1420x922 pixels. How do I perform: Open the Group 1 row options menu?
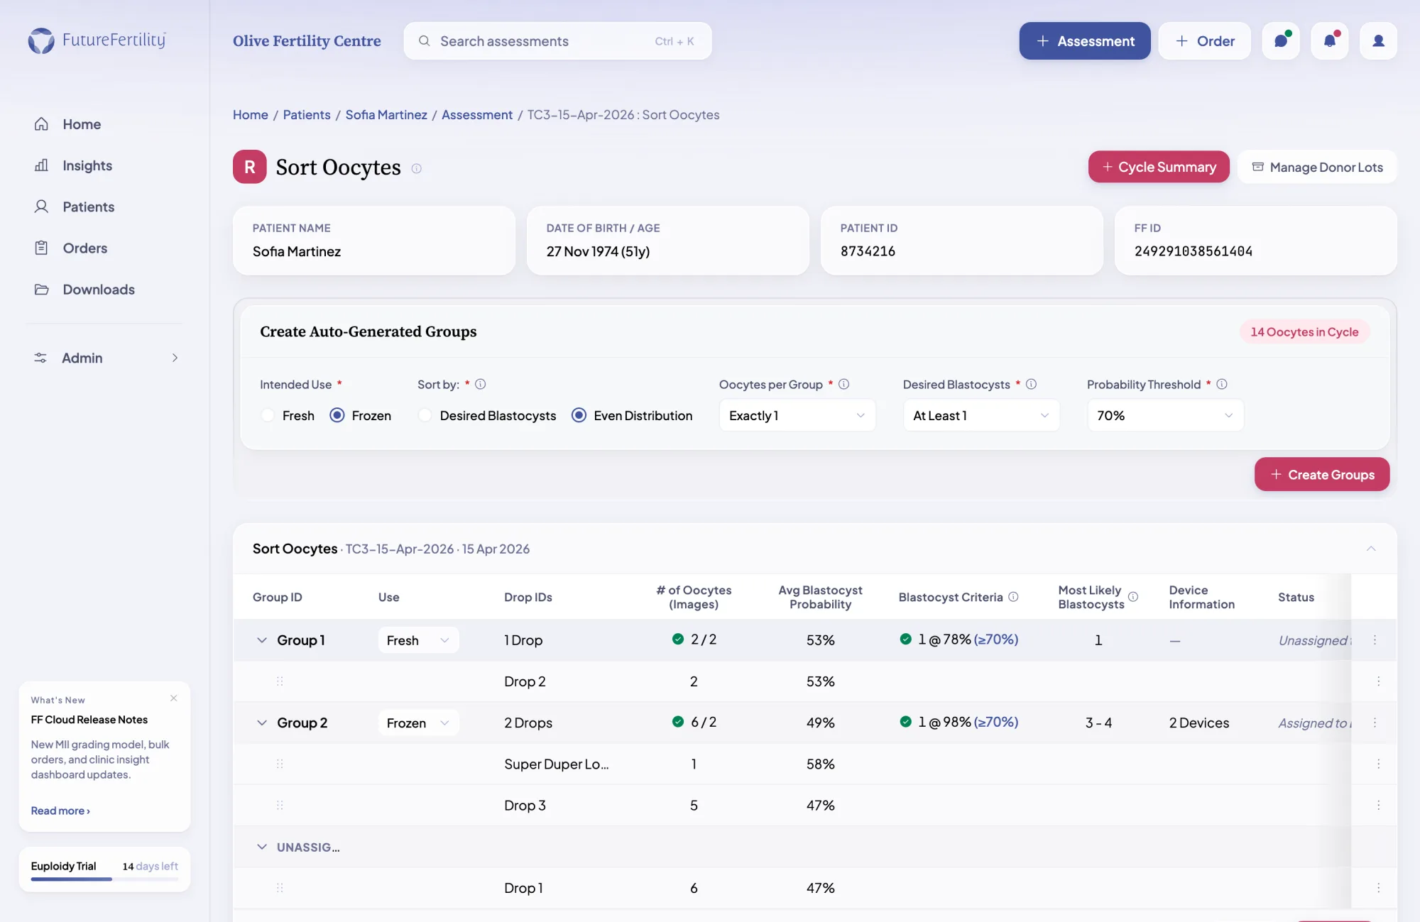click(1375, 640)
